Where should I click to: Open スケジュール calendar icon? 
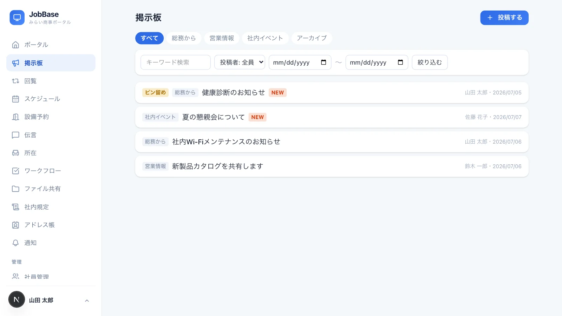(x=15, y=99)
